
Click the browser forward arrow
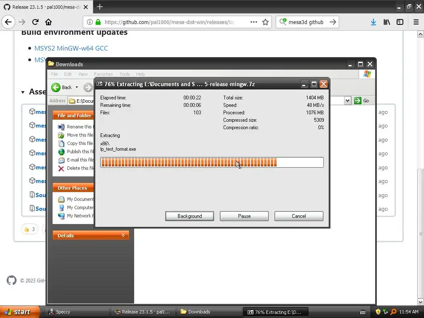point(22,22)
